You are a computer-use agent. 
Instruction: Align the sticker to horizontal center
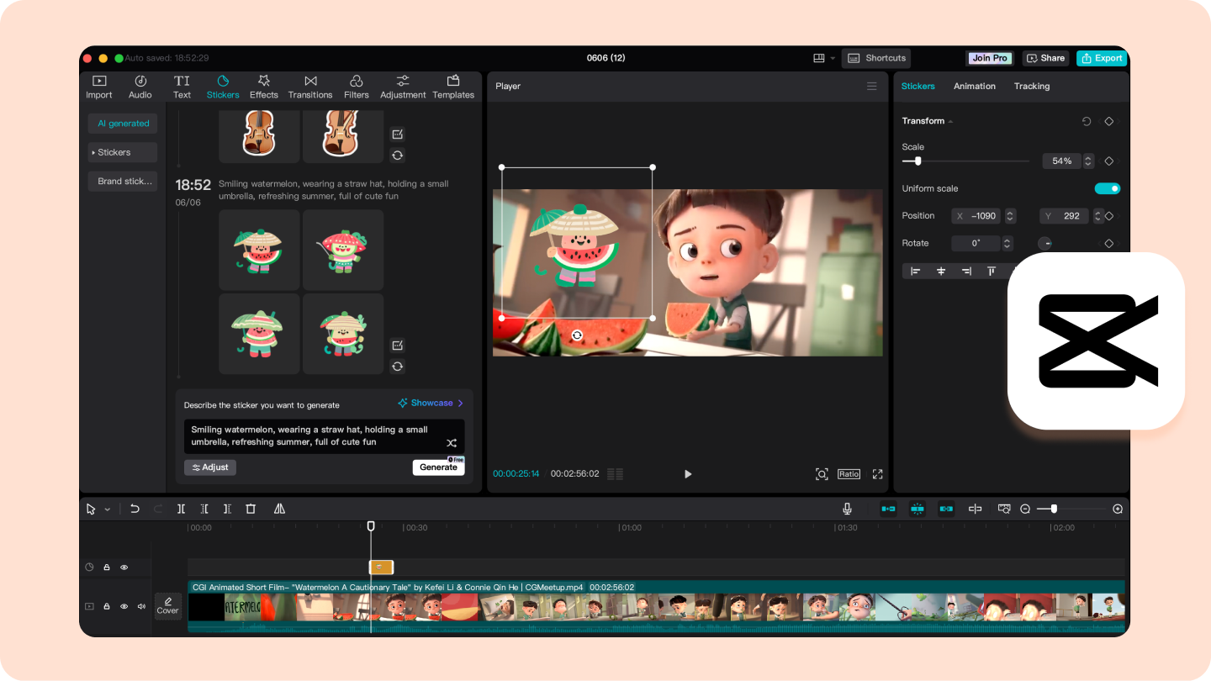point(941,271)
